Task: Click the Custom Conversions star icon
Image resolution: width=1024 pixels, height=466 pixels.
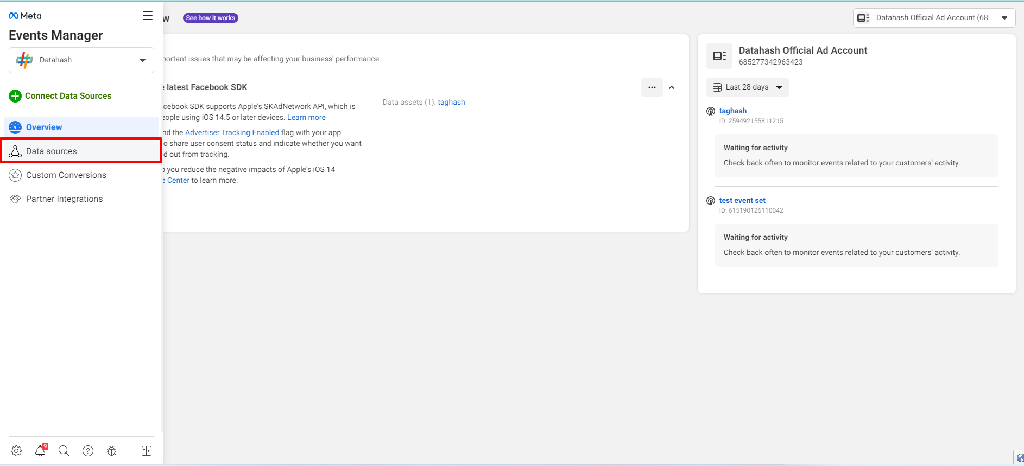Action: 15,175
